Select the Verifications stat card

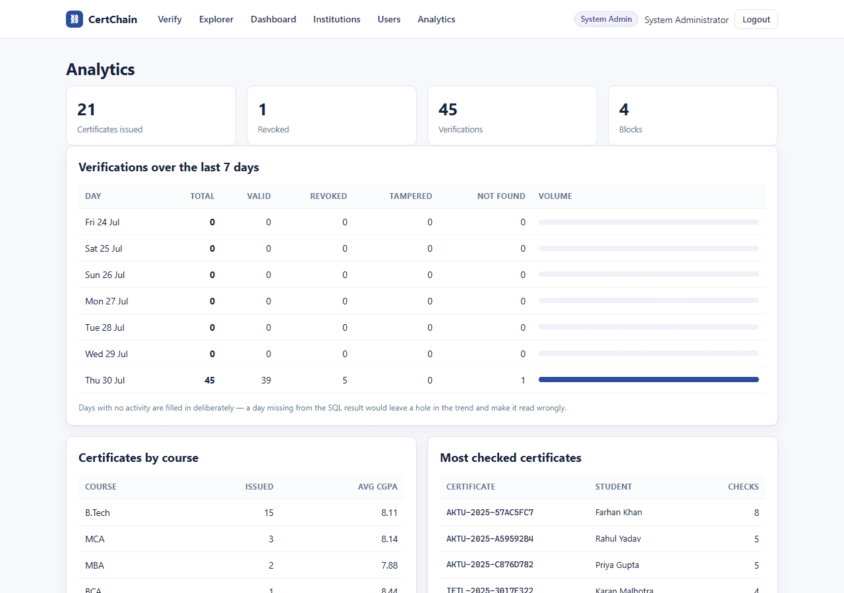[512, 115]
